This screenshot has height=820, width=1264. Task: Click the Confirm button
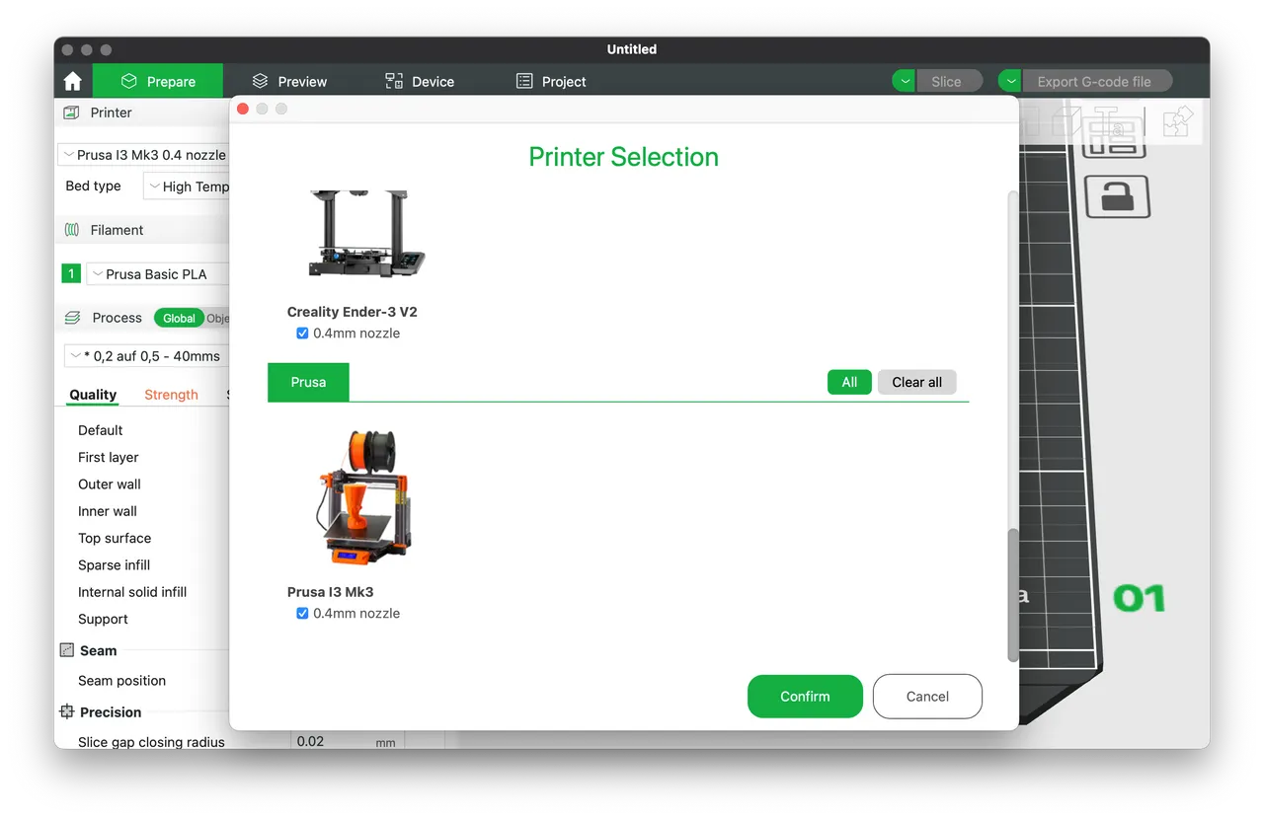tap(805, 697)
